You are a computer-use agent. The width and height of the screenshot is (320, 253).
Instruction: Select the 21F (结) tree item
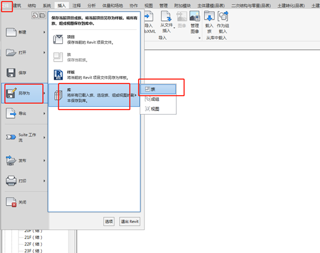(x=33, y=237)
